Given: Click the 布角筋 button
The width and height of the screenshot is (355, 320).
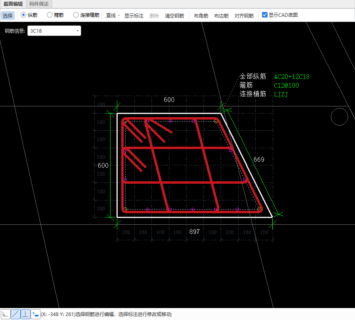Looking at the screenshot, I should pyautogui.click(x=201, y=16).
